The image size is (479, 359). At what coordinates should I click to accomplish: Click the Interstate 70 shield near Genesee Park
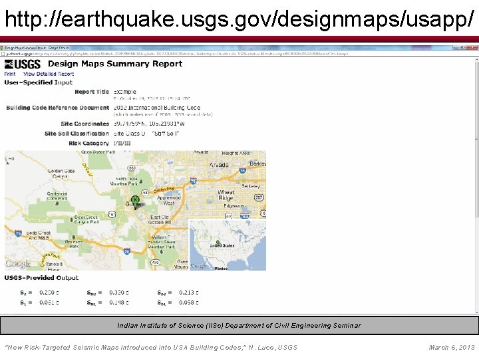point(127,251)
